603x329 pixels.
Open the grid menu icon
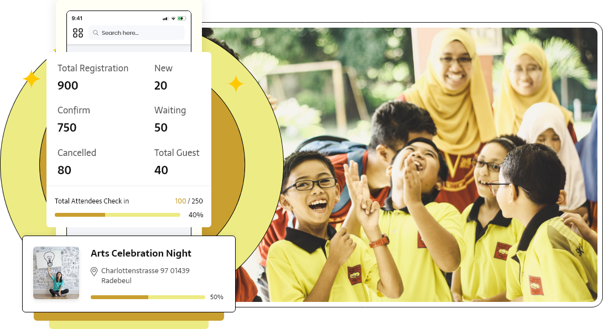pyautogui.click(x=78, y=33)
